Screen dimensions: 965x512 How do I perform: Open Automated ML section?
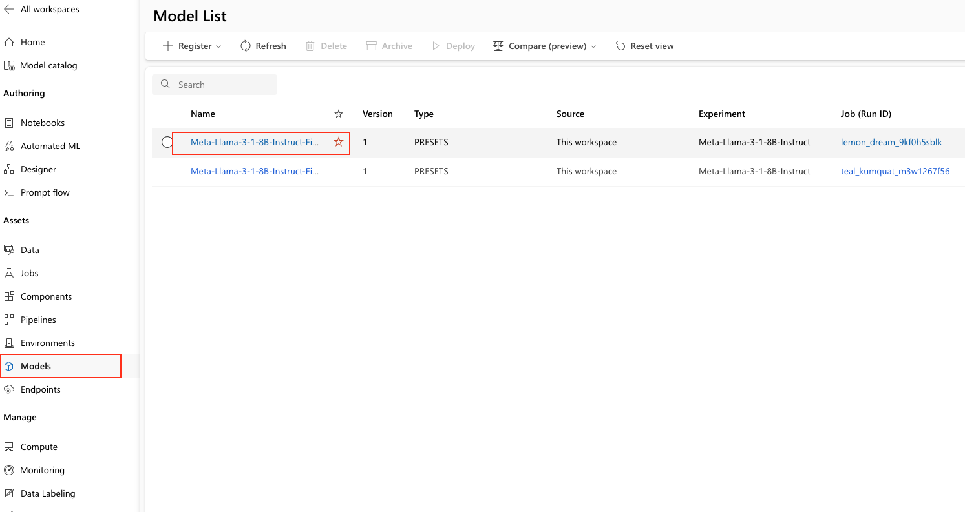(x=50, y=146)
